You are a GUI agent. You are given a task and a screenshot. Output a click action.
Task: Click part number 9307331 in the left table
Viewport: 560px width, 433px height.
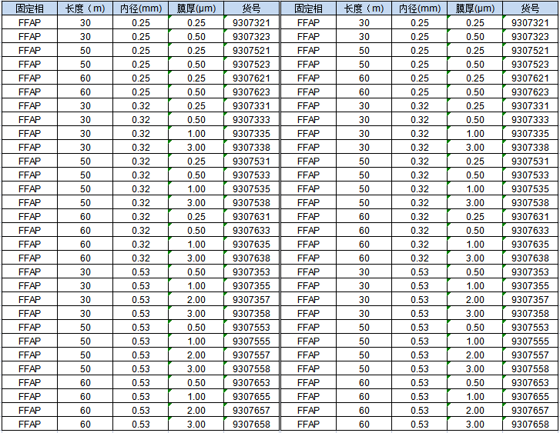251,106
